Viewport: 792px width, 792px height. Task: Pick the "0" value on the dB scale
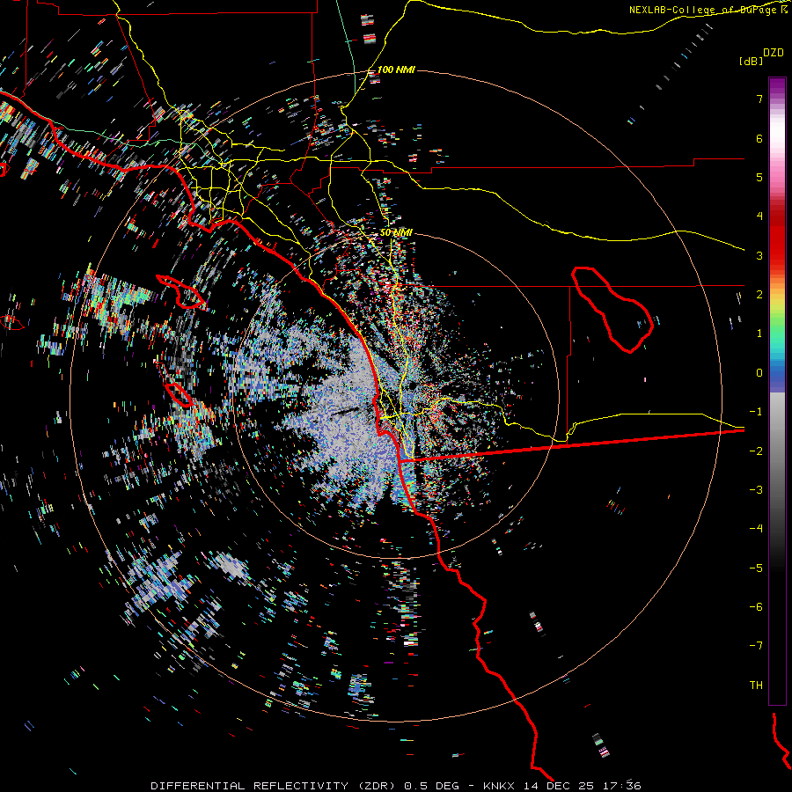759,373
